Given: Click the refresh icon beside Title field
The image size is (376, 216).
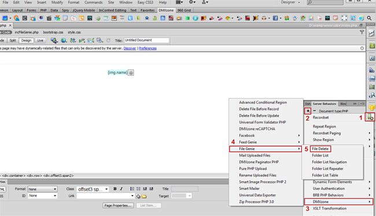Looking at the screenshot, I should coord(108,40).
